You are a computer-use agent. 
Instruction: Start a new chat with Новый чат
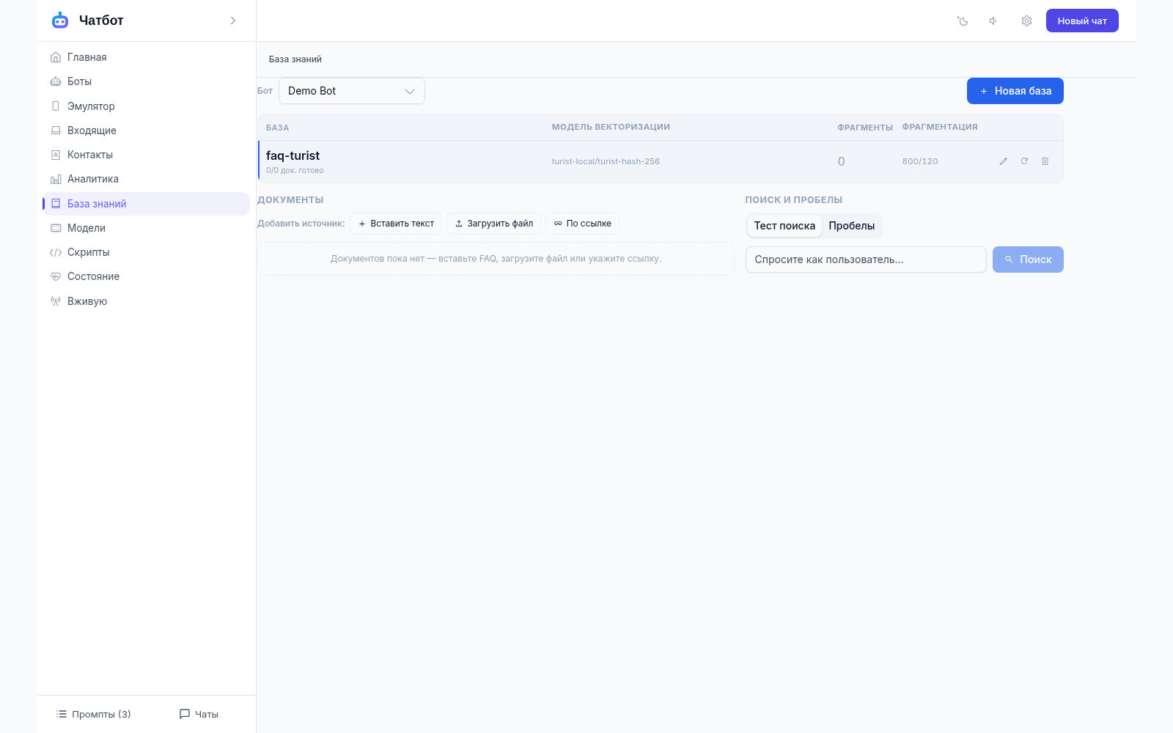pos(1082,21)
